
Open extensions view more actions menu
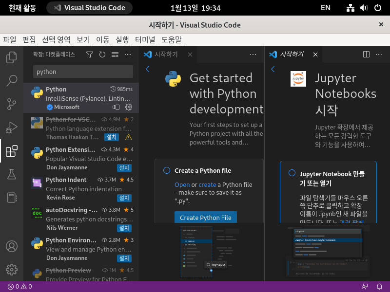click(x=128, y=55)
